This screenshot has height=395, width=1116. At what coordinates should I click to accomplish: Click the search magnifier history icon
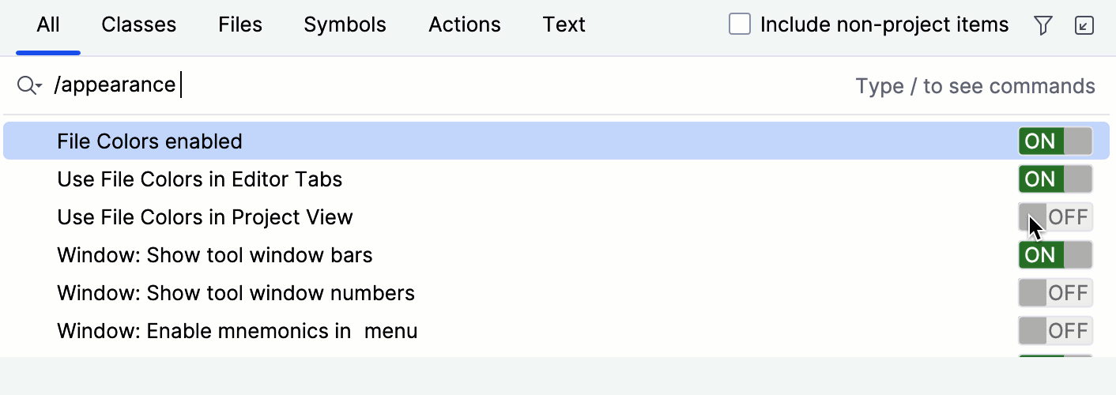(x=29, y=85)
